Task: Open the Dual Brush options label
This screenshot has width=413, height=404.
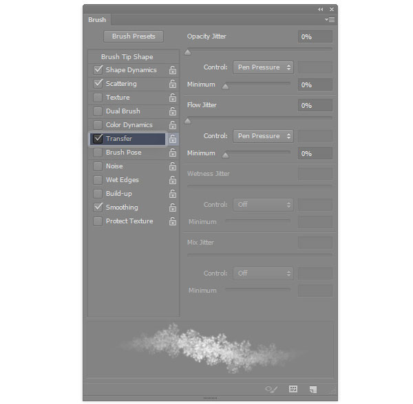Action: [123, 111]
